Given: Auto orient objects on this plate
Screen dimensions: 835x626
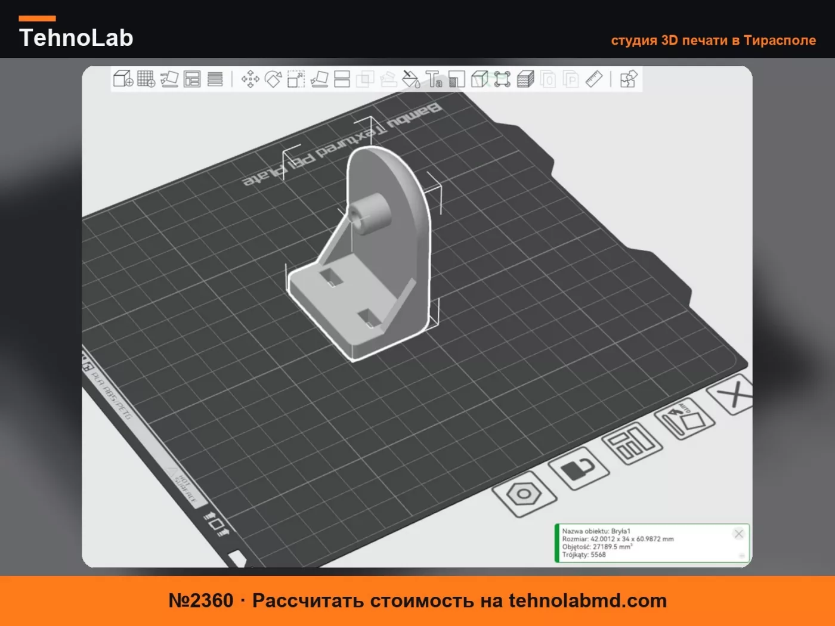Looking at the screenshot, I should pos(684,419).
